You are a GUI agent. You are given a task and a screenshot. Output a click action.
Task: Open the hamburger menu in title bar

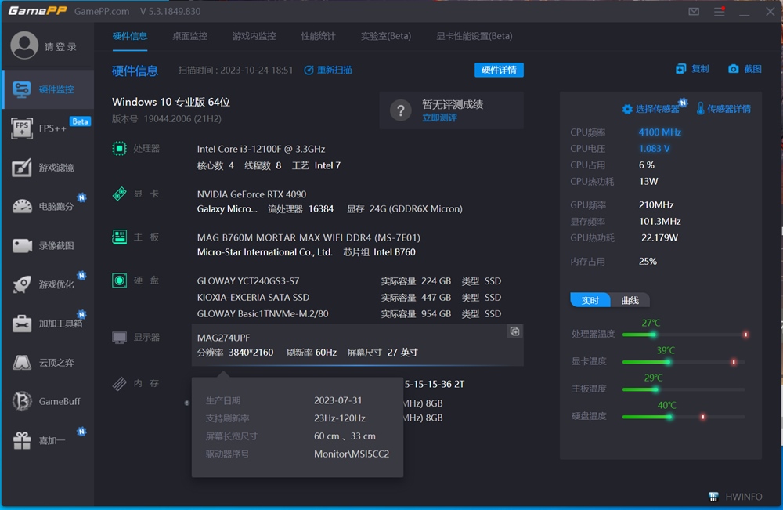[719, 11]
